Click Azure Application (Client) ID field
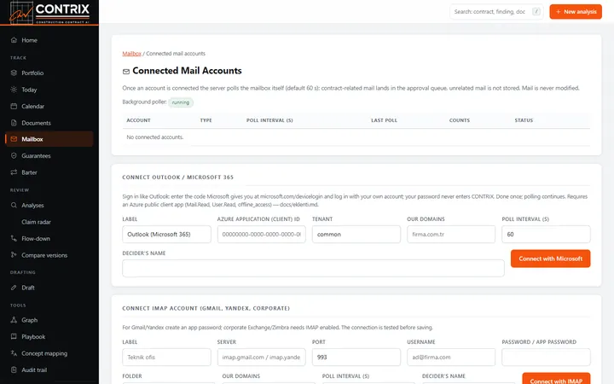 click(262, 235)
